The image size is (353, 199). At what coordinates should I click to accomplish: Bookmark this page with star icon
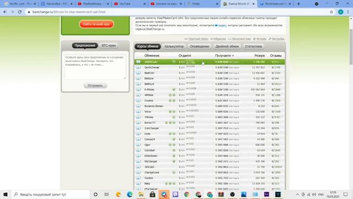[x=331, y=12]
